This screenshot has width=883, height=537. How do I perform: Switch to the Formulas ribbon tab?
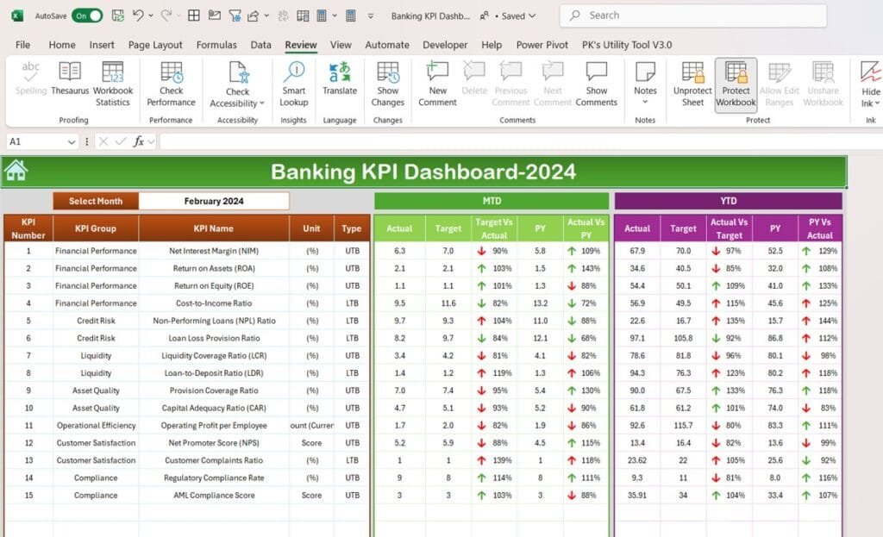tap(216, 45)
